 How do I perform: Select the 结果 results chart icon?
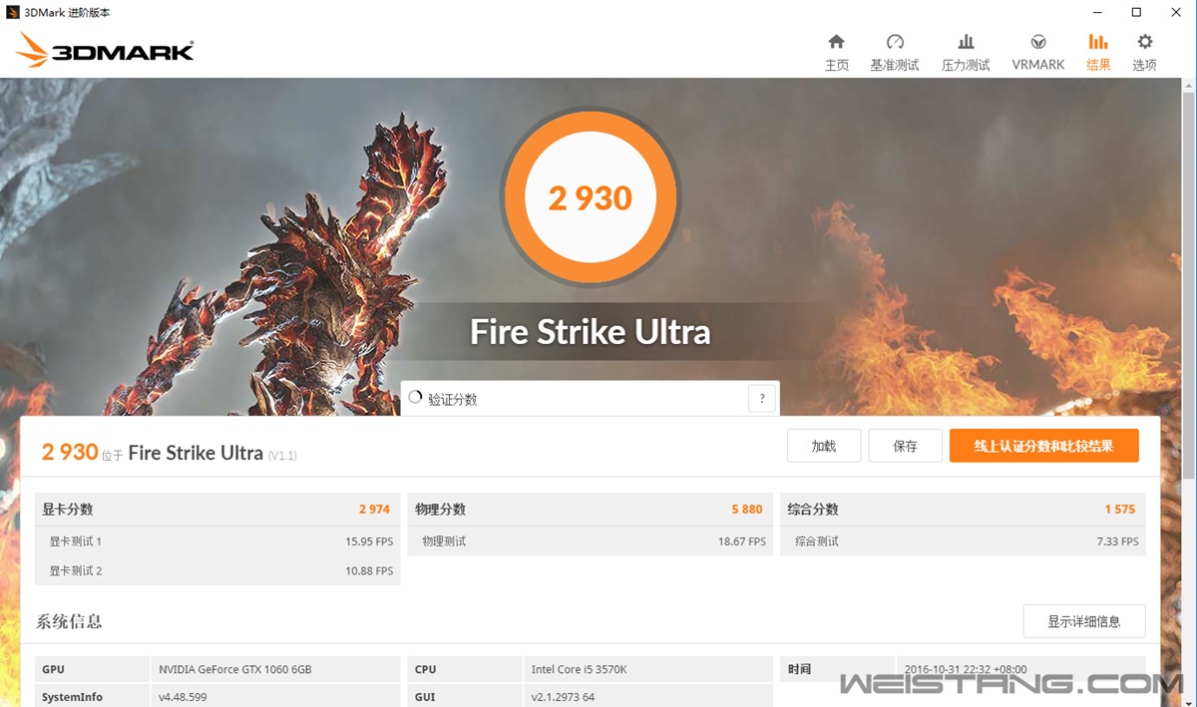click(x=1098, y=42)
